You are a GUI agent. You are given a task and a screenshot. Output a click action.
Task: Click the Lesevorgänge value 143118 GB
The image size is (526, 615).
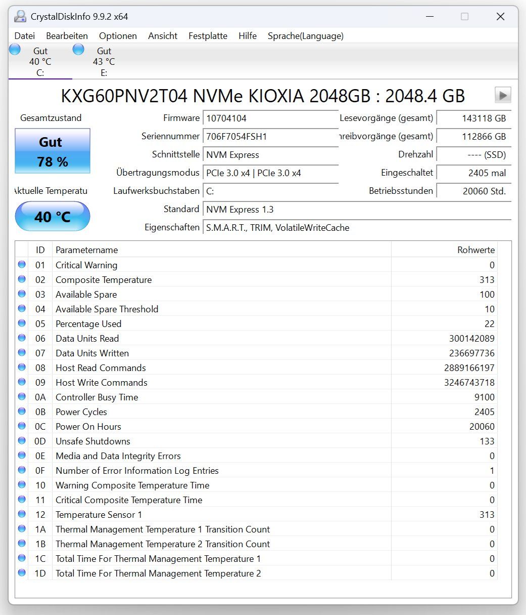point(473,118)
